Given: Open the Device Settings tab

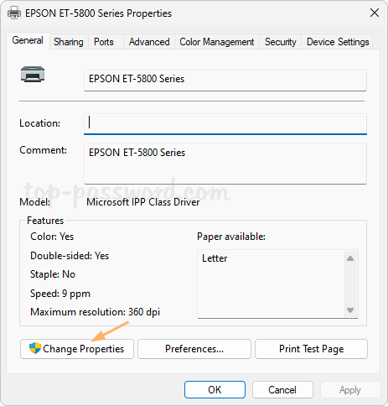Looking at the screenshot, I should (x=338, y=42).
